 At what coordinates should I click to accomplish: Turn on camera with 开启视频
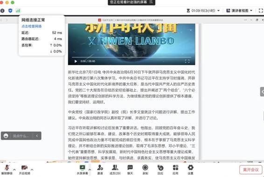pos(24,170)
